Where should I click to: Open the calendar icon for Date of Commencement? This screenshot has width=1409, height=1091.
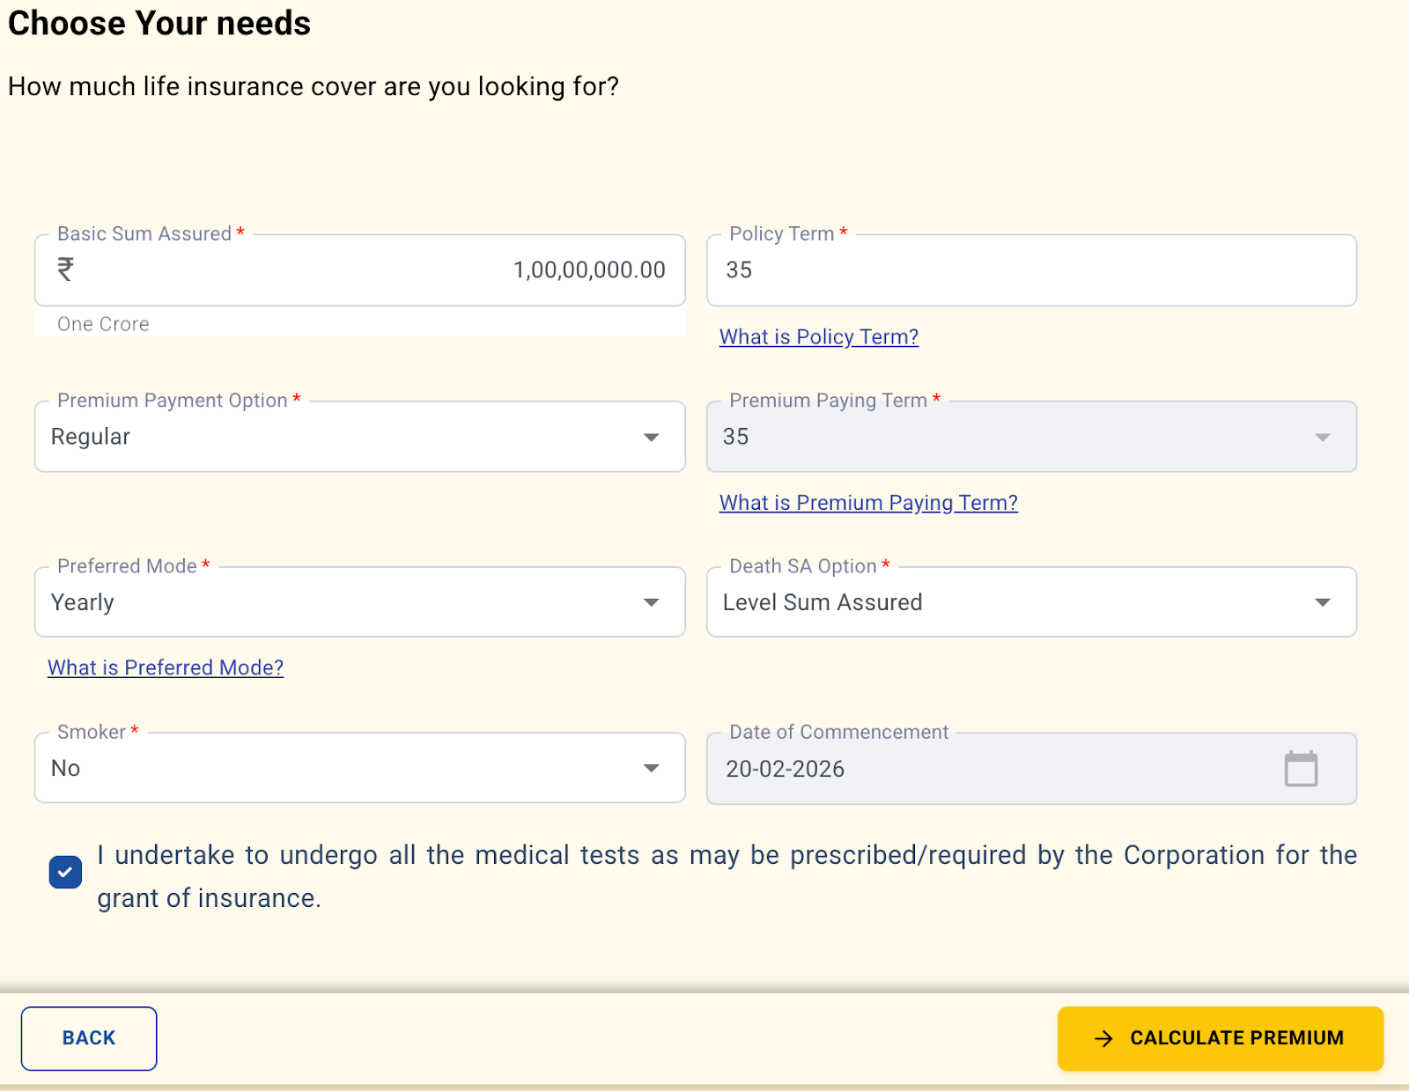point(1302,768)
